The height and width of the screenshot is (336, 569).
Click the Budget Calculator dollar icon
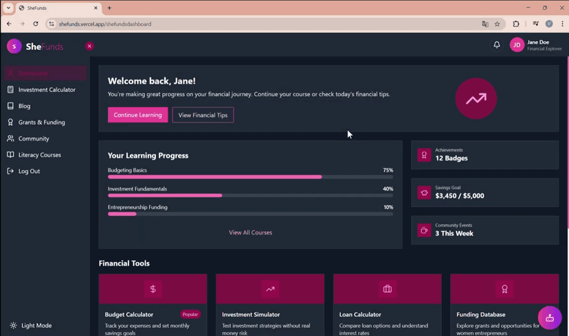click(153, 289)
